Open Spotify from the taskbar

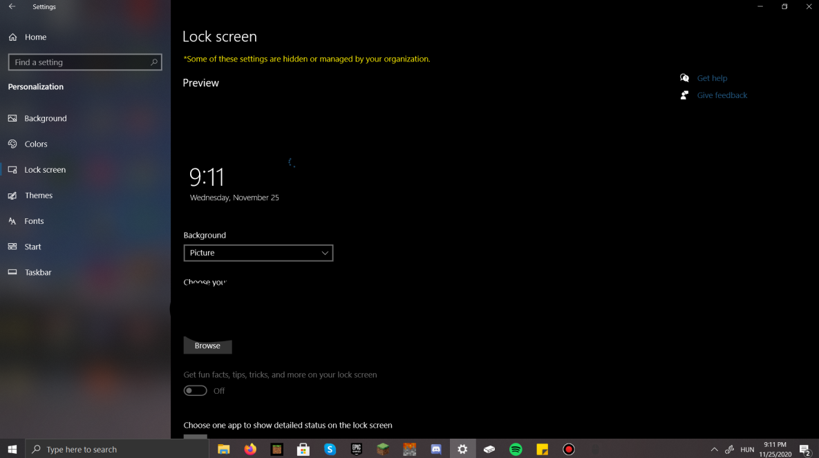click(x=516, y=449)
